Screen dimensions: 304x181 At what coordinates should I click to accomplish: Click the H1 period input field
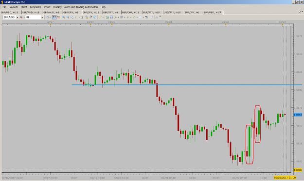(33, 17)
